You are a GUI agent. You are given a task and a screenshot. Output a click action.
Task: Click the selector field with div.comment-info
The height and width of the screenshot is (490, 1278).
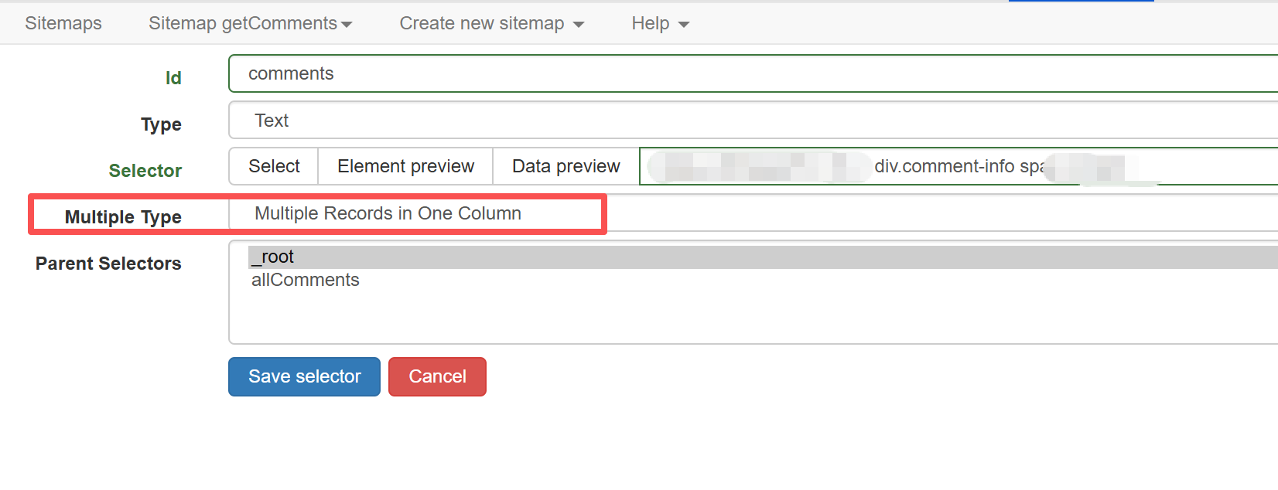coord(958,166)
